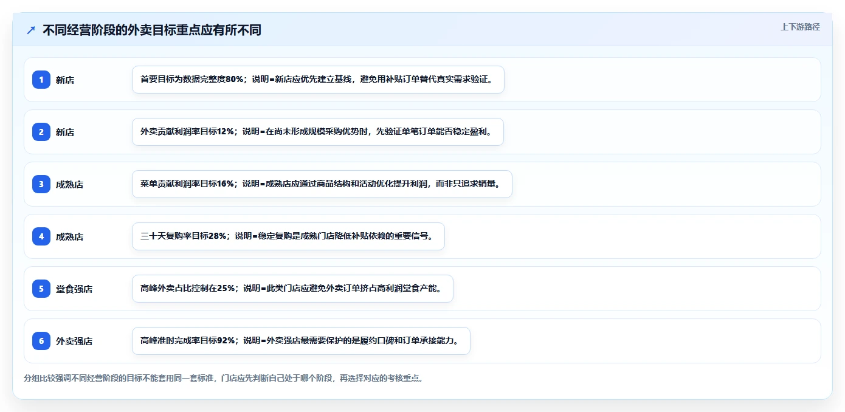Select the number 5 badge
Viewport: 845px width, 412px height.
point(41,289)
